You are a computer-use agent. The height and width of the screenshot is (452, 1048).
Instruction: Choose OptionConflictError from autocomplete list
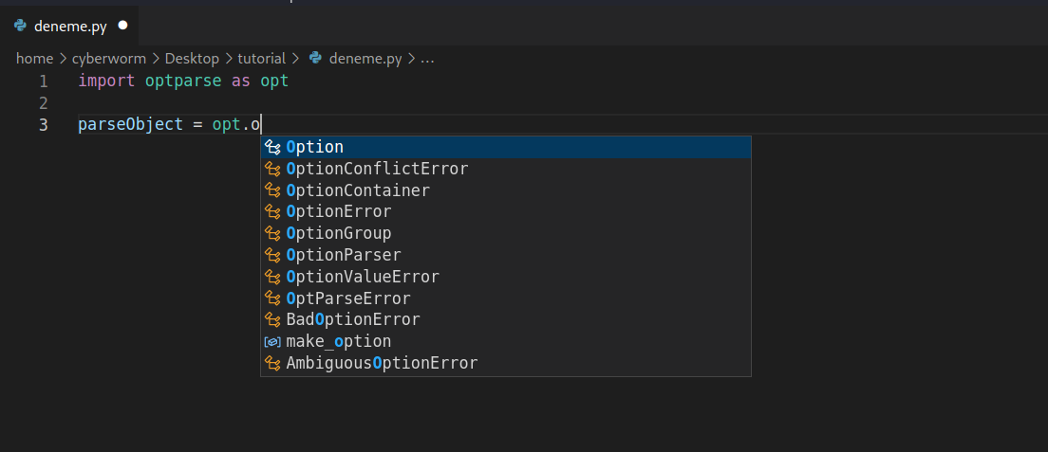[377, 169]
